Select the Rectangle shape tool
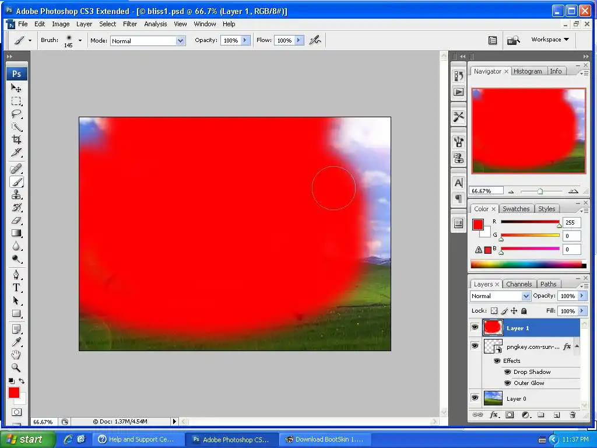Image resolution: width=597 pixels, height=448 pixels. 16,313
